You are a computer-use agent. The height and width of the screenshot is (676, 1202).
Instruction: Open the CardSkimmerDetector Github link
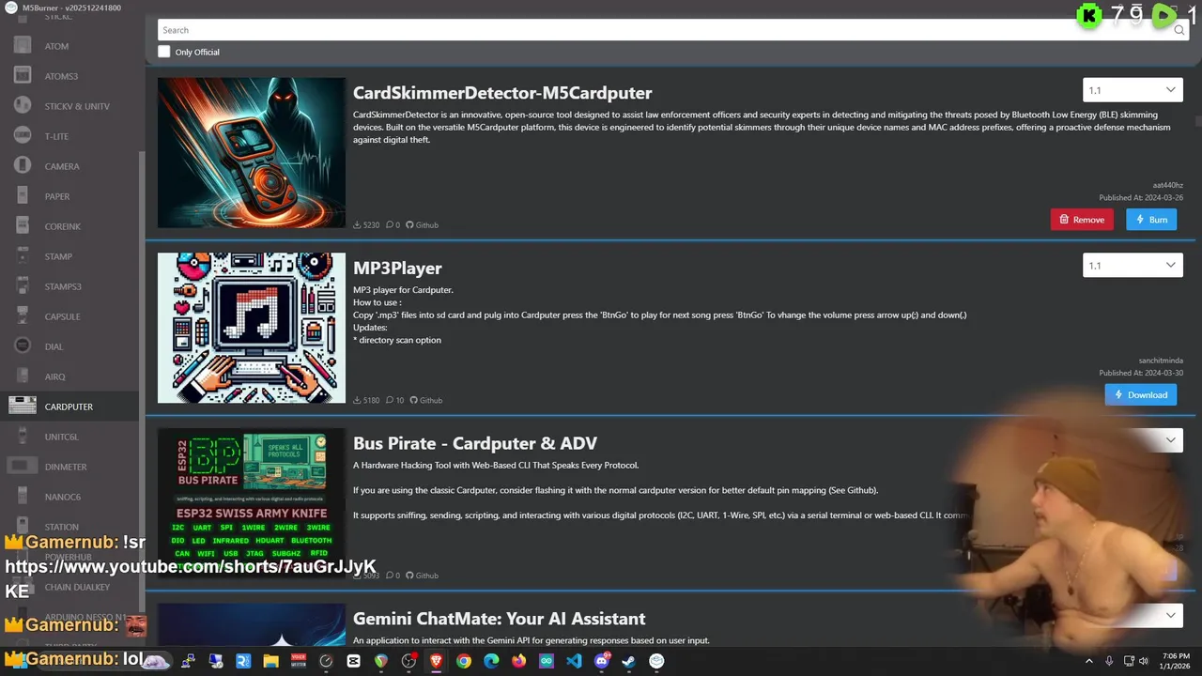tap(423, 225)
